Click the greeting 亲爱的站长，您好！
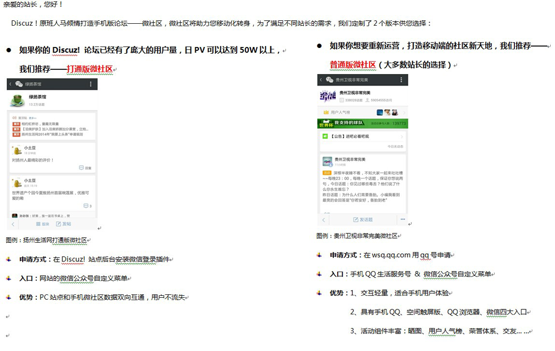555x351 pixels. point(33,4)
